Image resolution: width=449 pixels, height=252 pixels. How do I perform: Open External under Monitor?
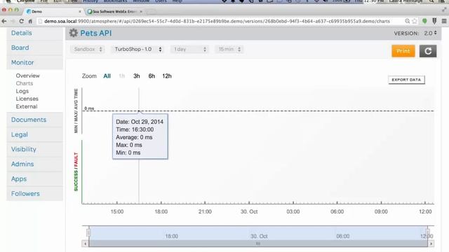click(27, 106)
